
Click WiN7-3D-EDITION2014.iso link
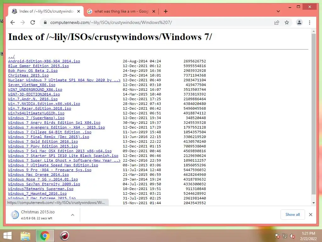pos(34,94)
